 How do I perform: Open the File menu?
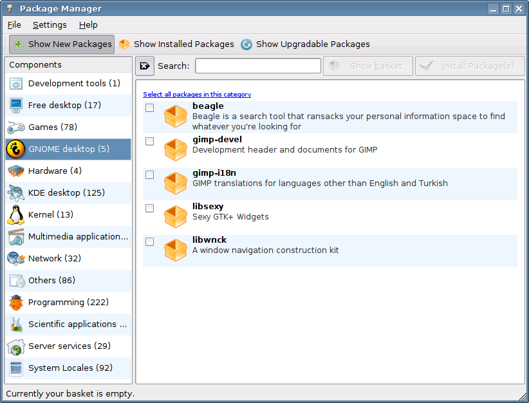pos(14,25)
